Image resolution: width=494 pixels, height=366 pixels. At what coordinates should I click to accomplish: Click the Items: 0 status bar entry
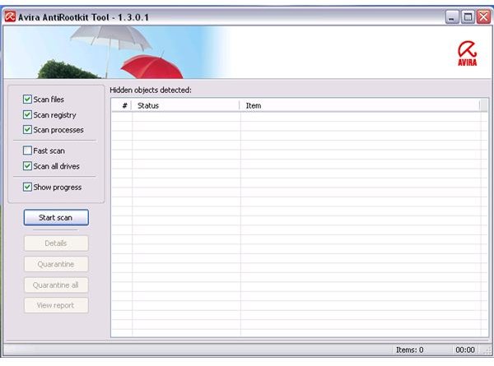pyautogui.click(x=409, y=350)
